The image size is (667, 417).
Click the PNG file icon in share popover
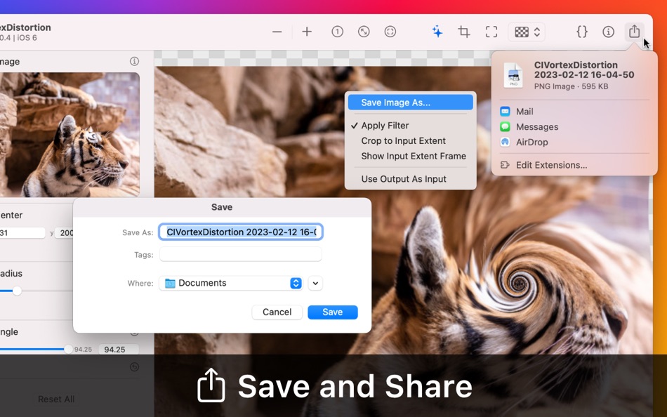click(x=513, y=75)
